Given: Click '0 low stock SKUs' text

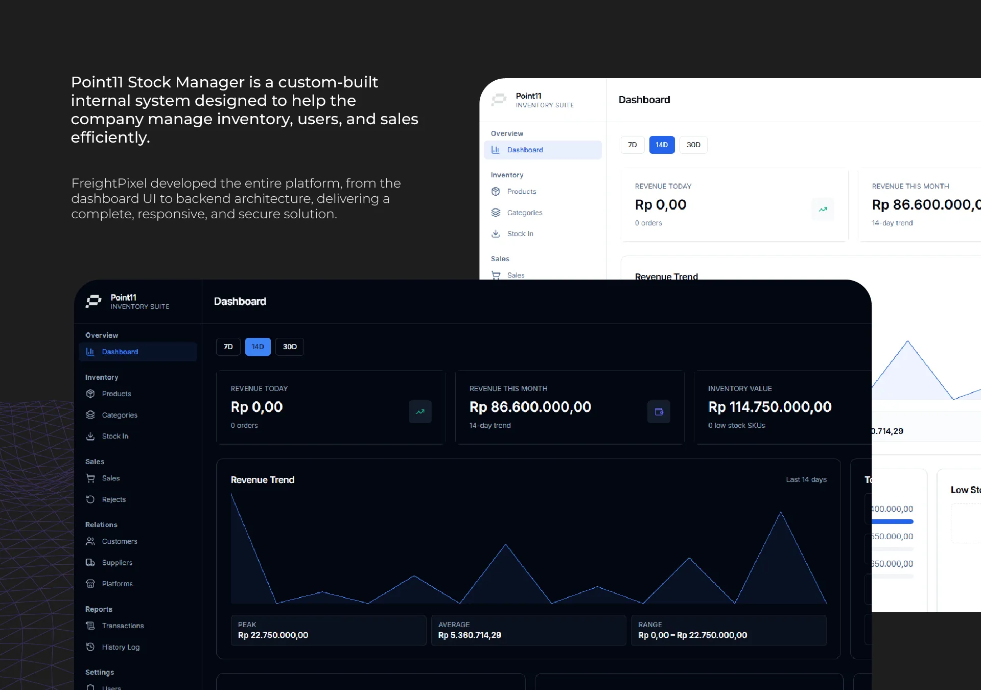Looking at the screenshot, I should (737, 425).
